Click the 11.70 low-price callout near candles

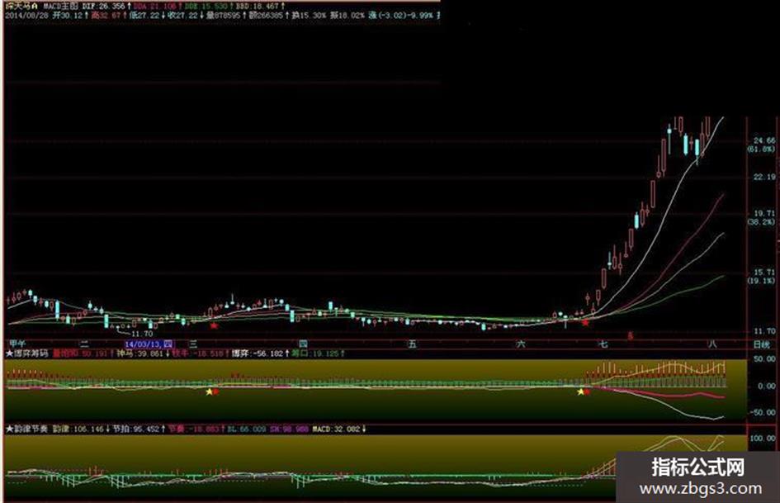(142, 334)
